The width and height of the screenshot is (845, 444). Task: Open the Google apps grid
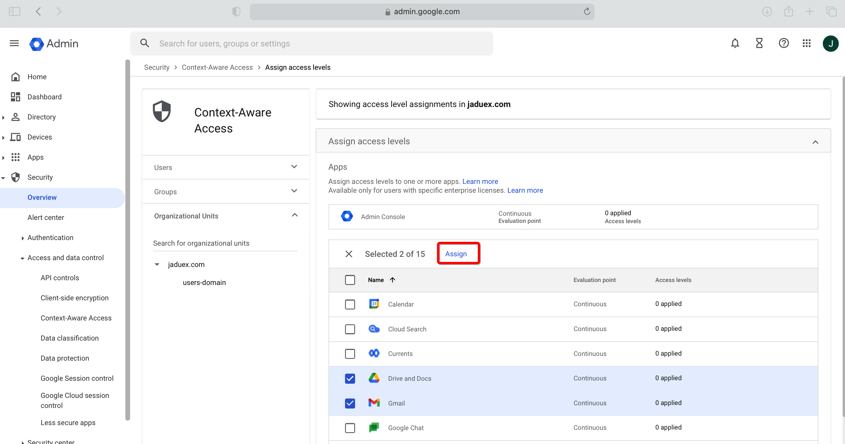click(806, 43)
